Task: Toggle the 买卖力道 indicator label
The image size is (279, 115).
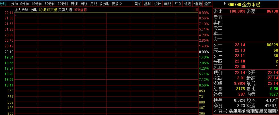Action: point(65,10)
